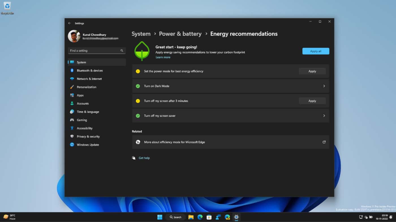Launch Microsoft Edge from the taskbar
The height and width of the screenshot is (222, 396).
click(x=200, y=217)
